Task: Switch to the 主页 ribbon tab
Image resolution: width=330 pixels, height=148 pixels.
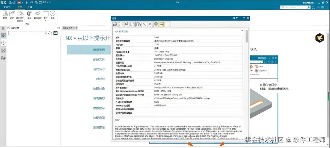Action: click(20, 7)
